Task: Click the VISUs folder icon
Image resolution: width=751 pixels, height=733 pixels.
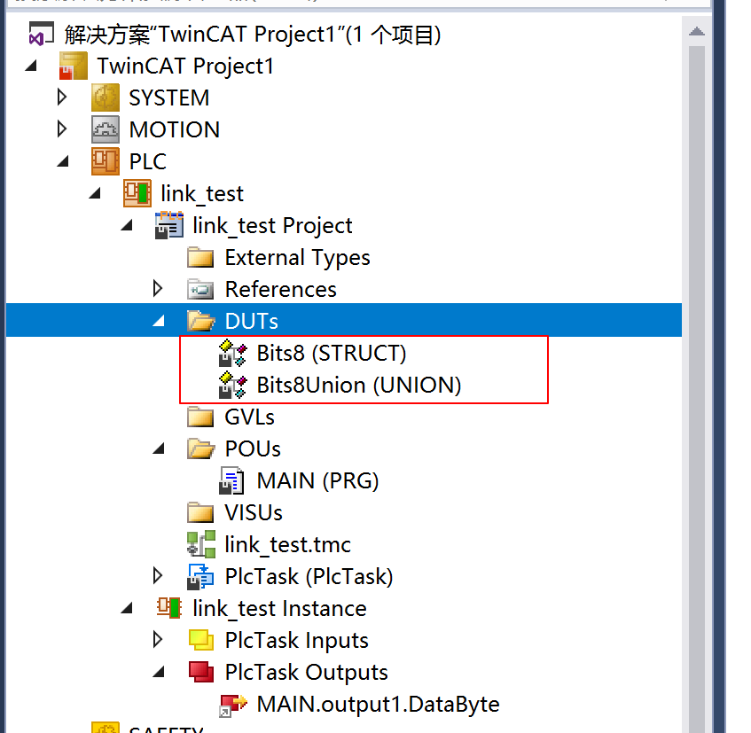Action: pos(200,512)
